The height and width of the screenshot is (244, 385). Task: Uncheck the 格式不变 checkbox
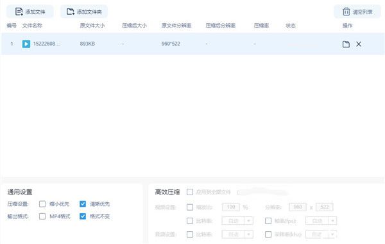pos(83,216)
